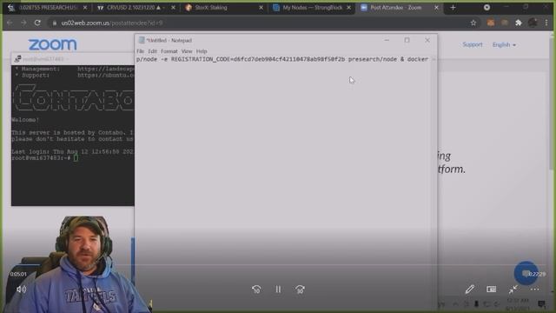Expand the English language dropdown
556x313 pixels.
(504, 44)
